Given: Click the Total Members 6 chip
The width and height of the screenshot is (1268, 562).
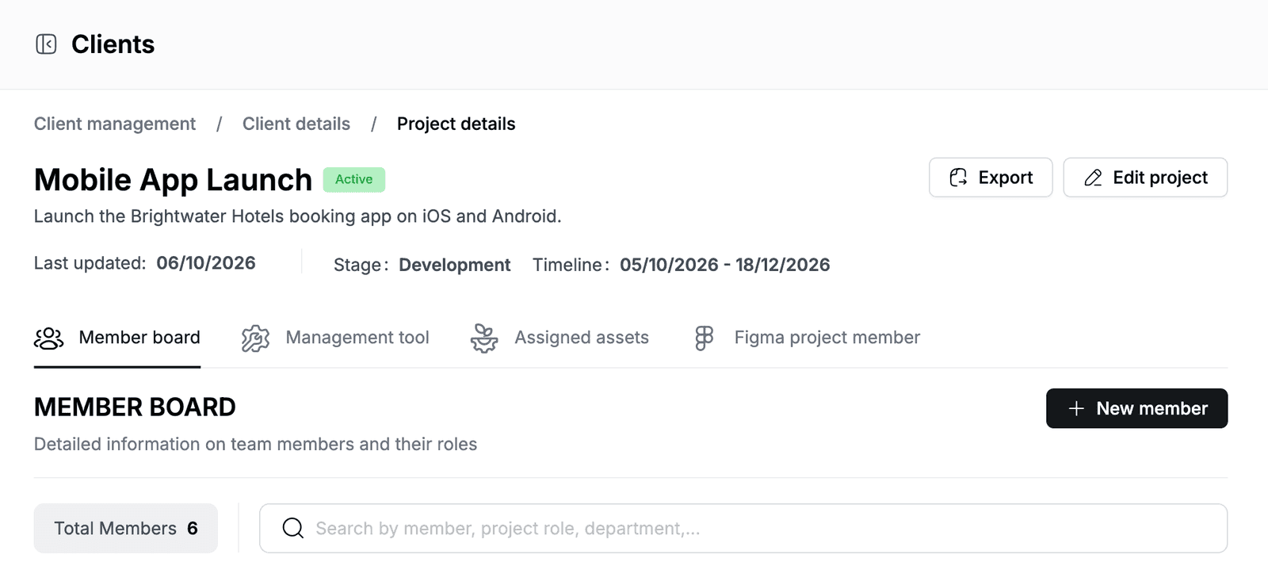Looking at the screenshot, I should 126,529.
